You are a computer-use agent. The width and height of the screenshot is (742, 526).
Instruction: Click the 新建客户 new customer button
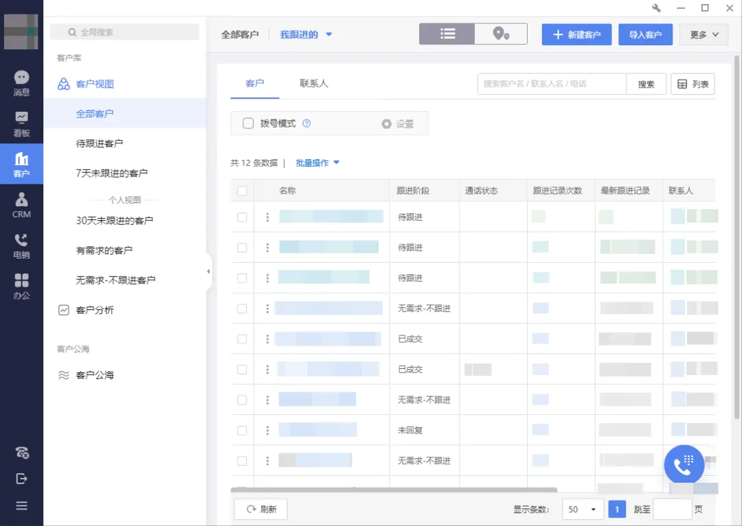[576, 34]
